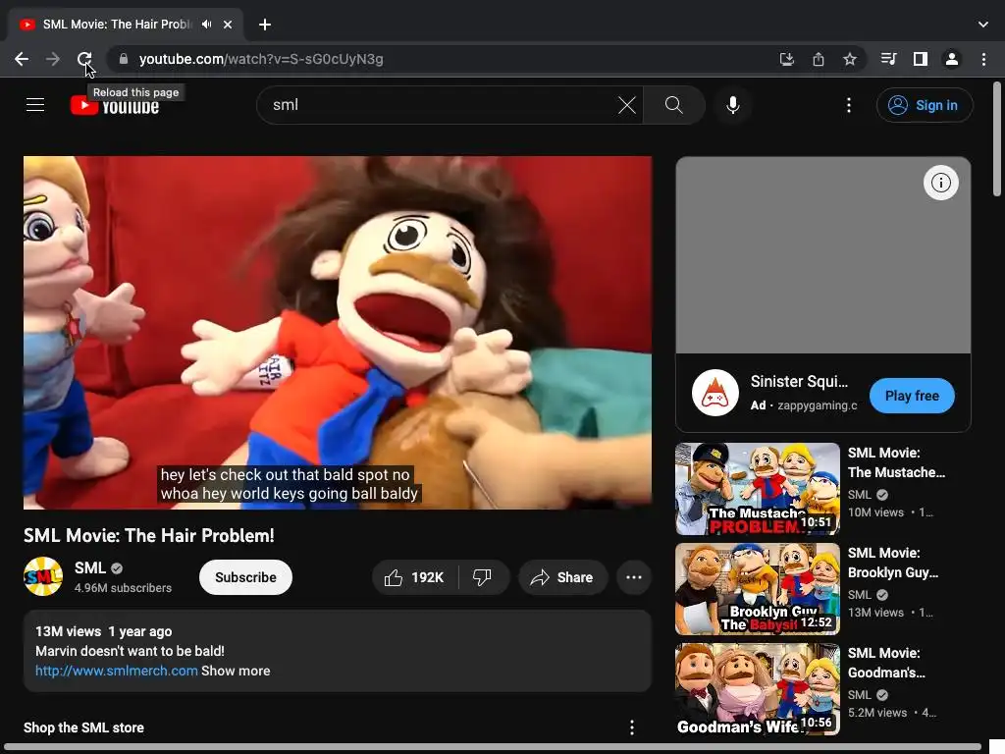1005x754 pixels.
Task: Click the Play free ad button
Action: [x=912, y=396]
